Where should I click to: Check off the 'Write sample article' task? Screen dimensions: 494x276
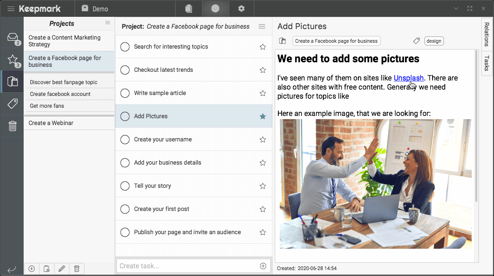pos(125,93)
